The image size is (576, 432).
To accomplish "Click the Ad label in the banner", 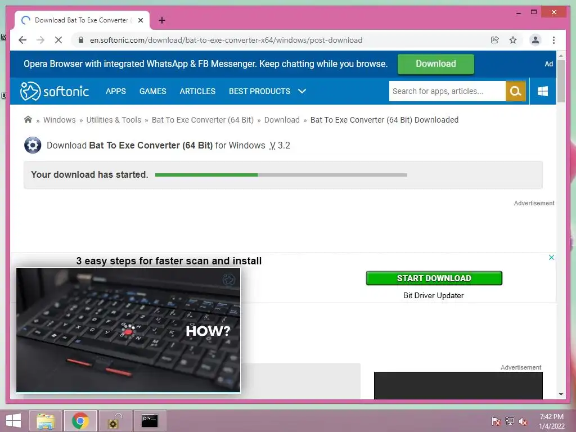I will pyautogui.click(x=548, y=64).
